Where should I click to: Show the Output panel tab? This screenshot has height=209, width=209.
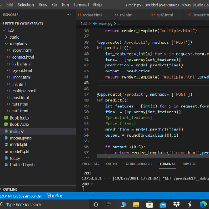(112, 164)
